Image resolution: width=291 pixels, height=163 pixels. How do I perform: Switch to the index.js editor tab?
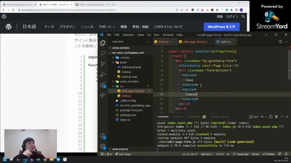point(164,42)
